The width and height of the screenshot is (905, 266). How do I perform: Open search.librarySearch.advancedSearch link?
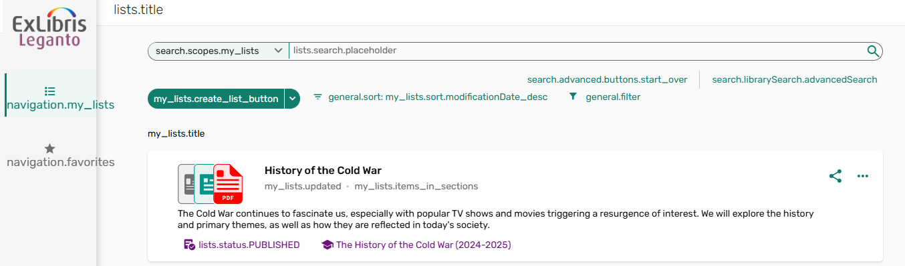[x=795, y=79]
